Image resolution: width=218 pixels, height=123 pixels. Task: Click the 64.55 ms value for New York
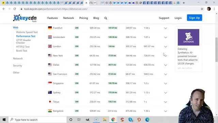(94, 55)
